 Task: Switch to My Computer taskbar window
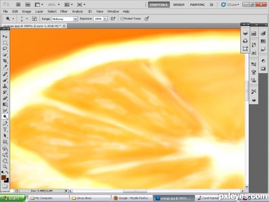coord(48,198)
